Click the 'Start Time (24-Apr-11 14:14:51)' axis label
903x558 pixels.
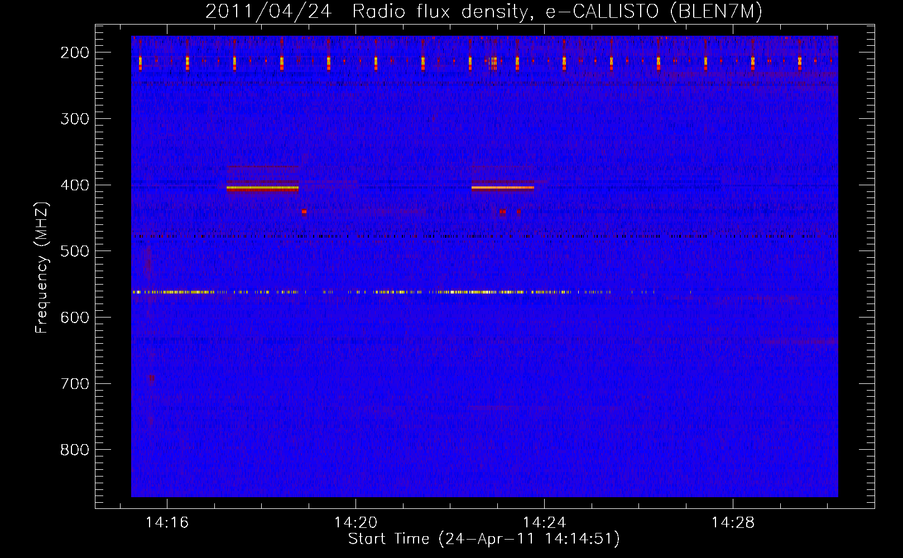point(484,539)
